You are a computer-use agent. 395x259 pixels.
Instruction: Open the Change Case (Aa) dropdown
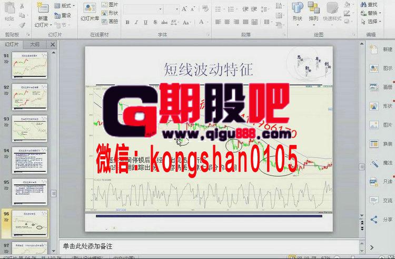click(186, 23)
